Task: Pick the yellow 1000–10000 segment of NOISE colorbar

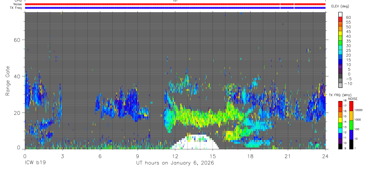Action: pos(351,116)
